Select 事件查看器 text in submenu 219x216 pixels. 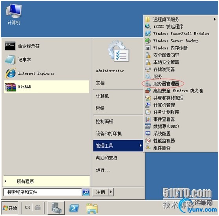(164, 119)
